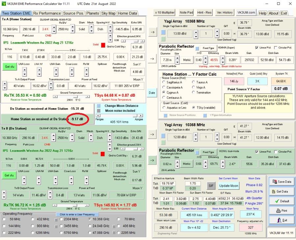Select Sagittarius A noise source
This screenshot has width=296, height=240.
point(164,82)
